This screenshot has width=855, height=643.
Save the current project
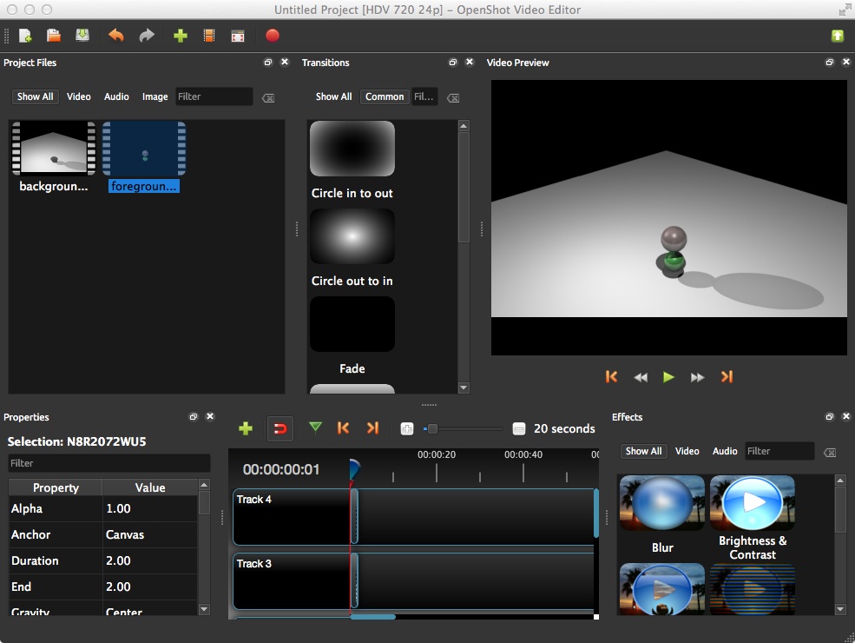[82, 36]
